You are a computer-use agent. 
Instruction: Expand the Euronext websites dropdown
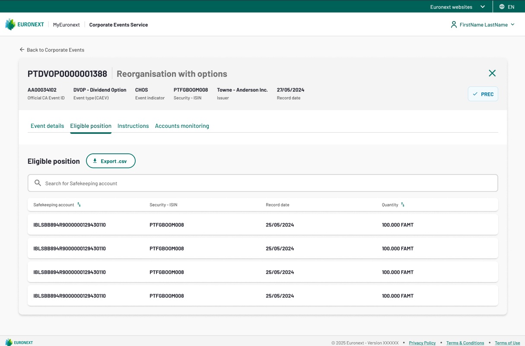458,7
